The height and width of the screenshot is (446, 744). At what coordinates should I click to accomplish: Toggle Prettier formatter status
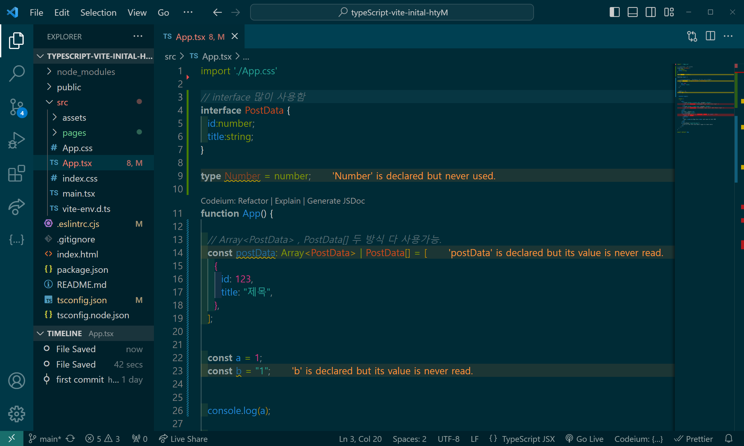click(693, 439)
